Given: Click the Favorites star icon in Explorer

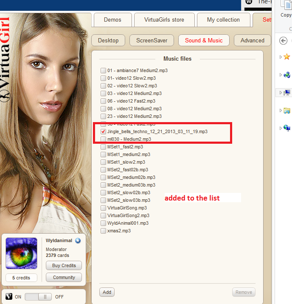Looking at the screenshot, I should 286,57.
